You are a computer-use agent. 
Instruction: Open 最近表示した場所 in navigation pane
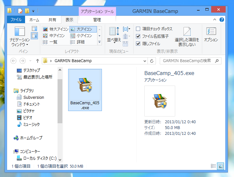35,77
